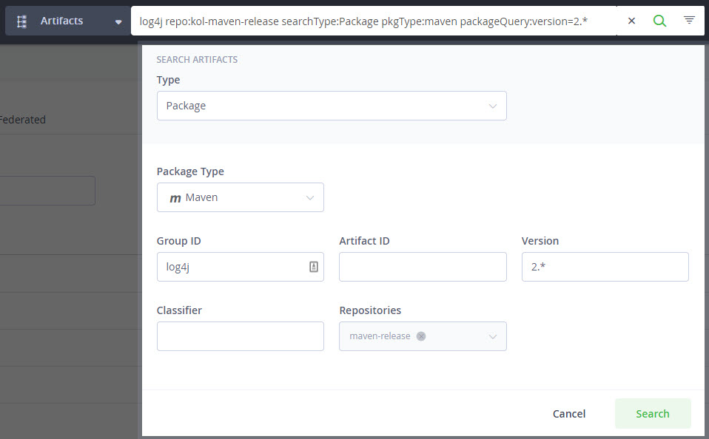709x439 pixels.
Task: Remove the maven-release repository chip
Action: (x=421, y=336)
